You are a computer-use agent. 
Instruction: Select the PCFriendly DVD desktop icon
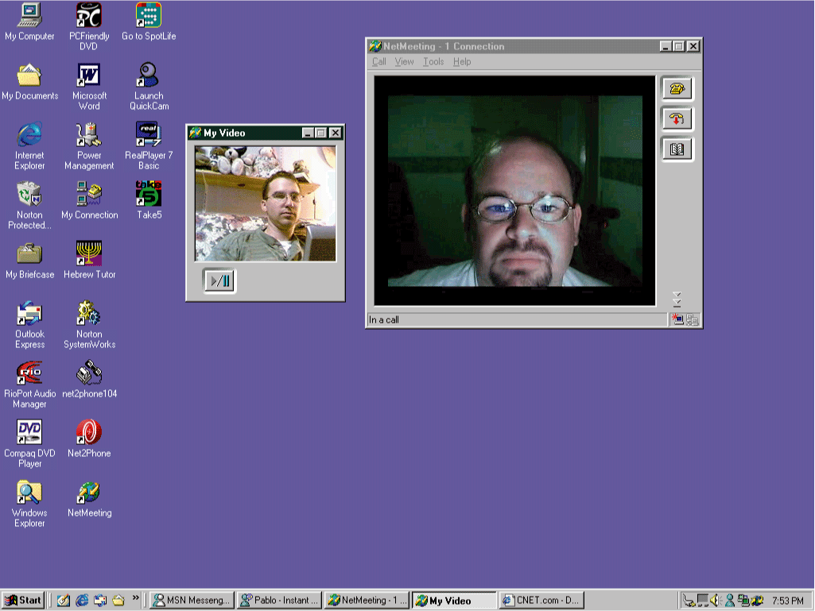coord(89,26)
